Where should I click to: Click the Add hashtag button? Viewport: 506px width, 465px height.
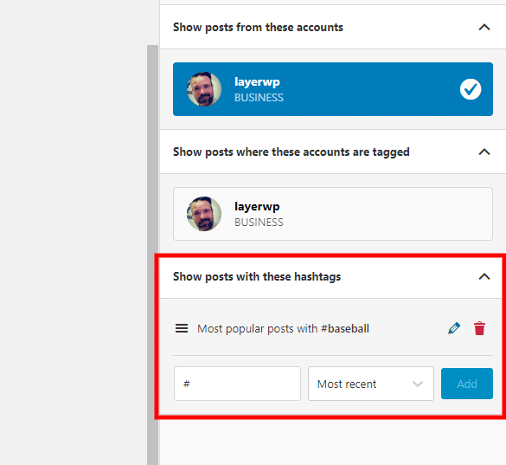tap(466, 384)
